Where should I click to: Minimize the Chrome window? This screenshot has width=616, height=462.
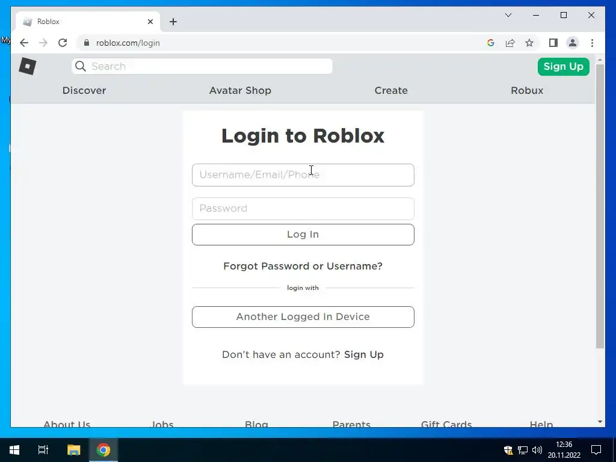(x=536, y=15)
